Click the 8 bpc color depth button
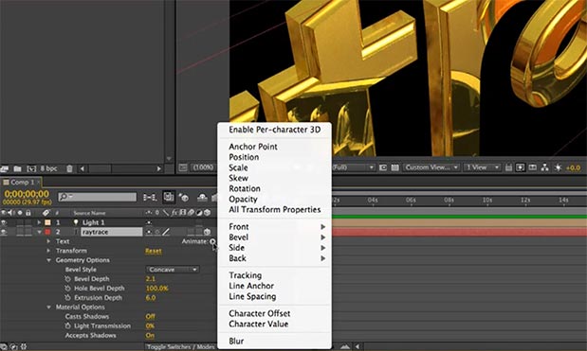 coord(48,168)
